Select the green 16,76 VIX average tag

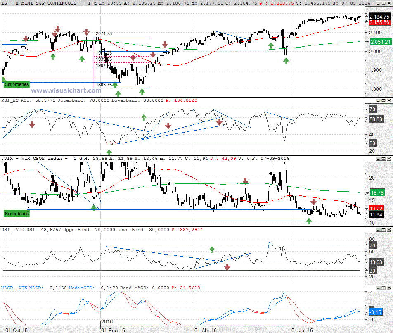click(377, 193)
